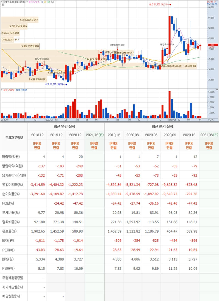Select the volume bar 3,718,734(3.9%)

pyautogui.click(x=14, y=26)
